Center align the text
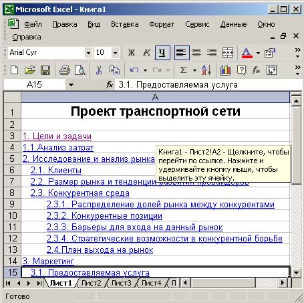 pyautogui.click(x=196, y=53)
